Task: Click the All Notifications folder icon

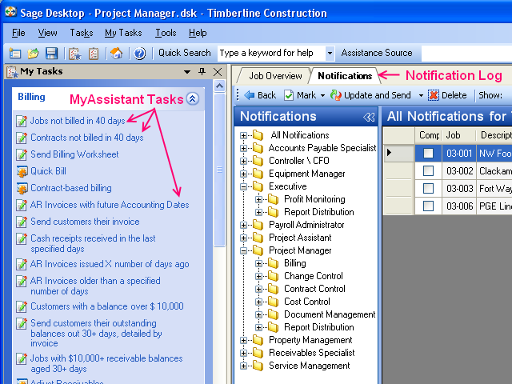Action: coord(258,135)
